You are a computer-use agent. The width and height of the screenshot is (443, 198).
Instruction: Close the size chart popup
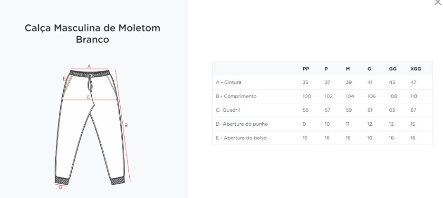[x=437, y=3]
